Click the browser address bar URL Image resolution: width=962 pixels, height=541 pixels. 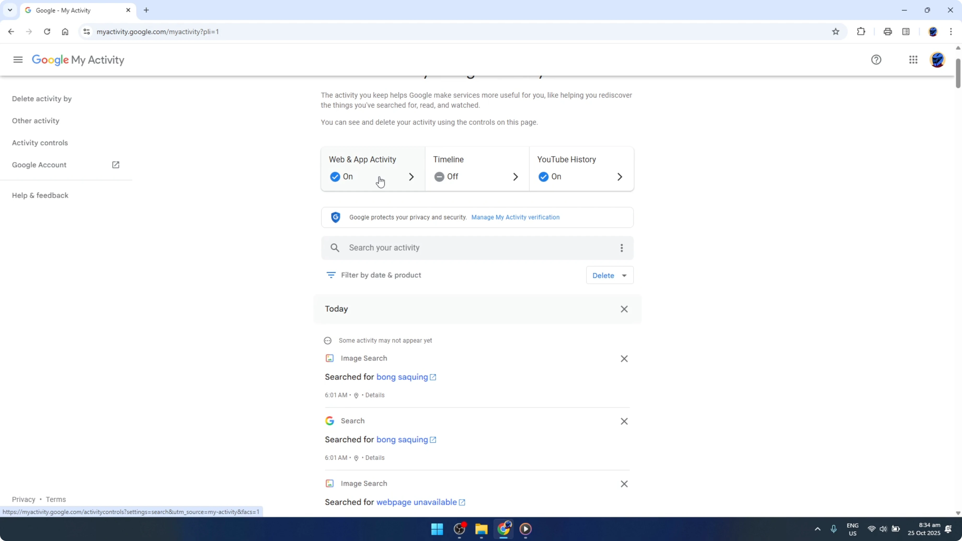158,32
